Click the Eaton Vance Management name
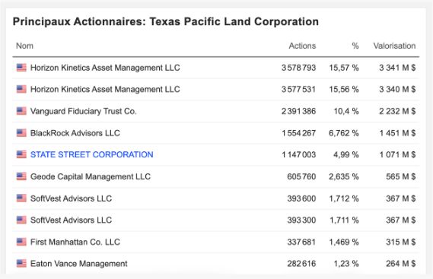Image resolution: width=433 pixels, height=279 pixels. coord(78,264)
